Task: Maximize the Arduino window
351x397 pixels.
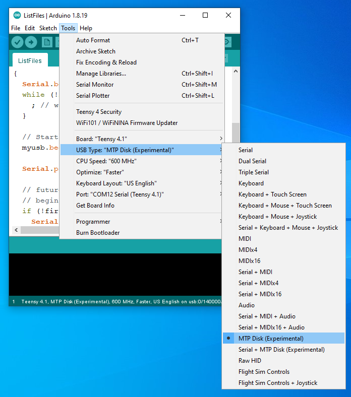Action: (205, 16)
